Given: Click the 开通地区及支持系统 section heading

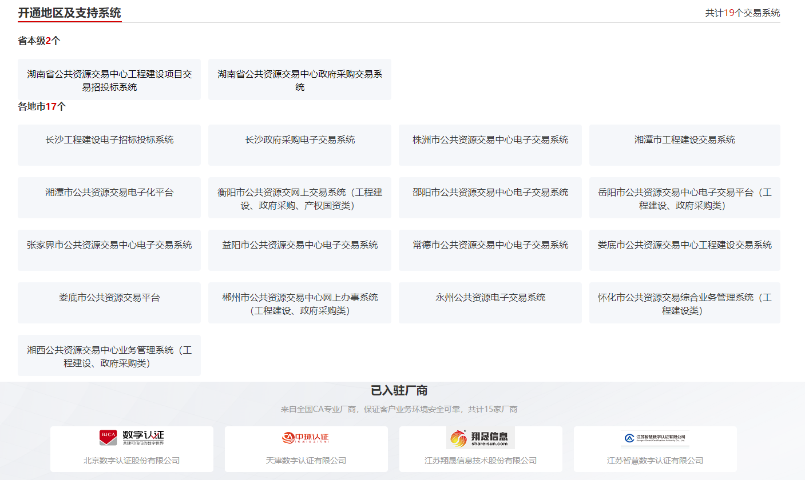Looking at the screenshot, I should click(x=69, y=13).
